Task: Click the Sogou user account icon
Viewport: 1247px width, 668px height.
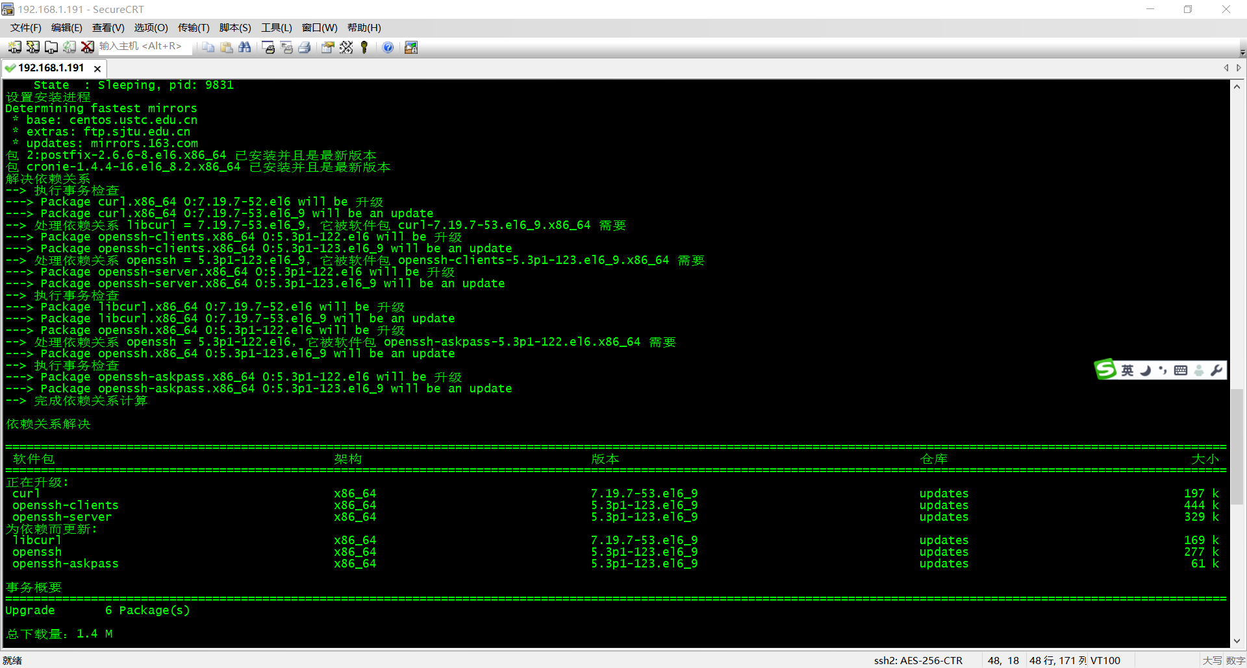Action: pos(1199,370)
